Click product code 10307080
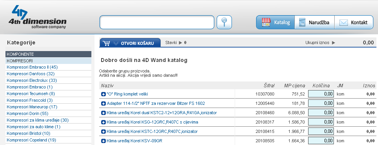378x145 pixels. click(265, 94)
